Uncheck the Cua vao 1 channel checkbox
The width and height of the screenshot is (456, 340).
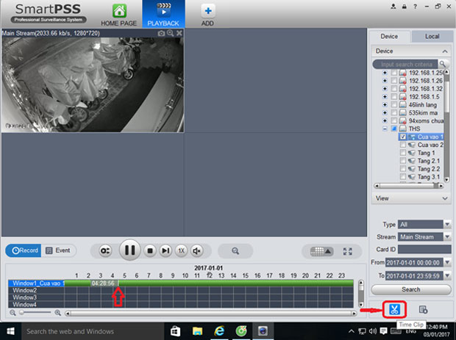pyautogui.click(x=402, y=137)
